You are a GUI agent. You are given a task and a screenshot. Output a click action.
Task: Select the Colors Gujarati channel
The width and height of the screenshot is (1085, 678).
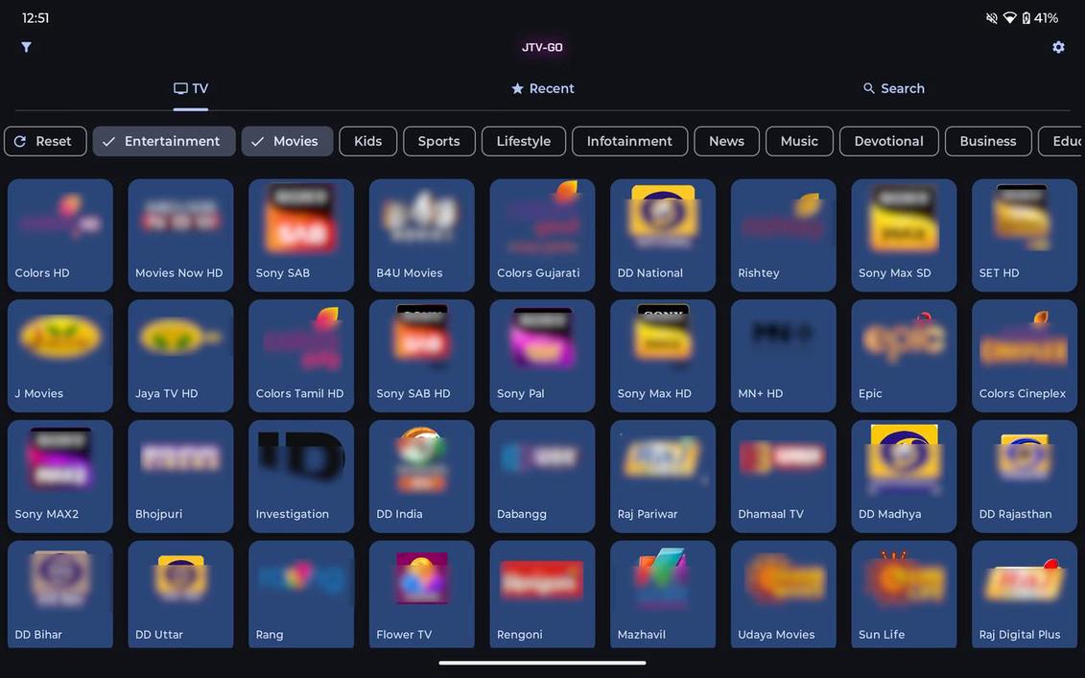(543, 235)
